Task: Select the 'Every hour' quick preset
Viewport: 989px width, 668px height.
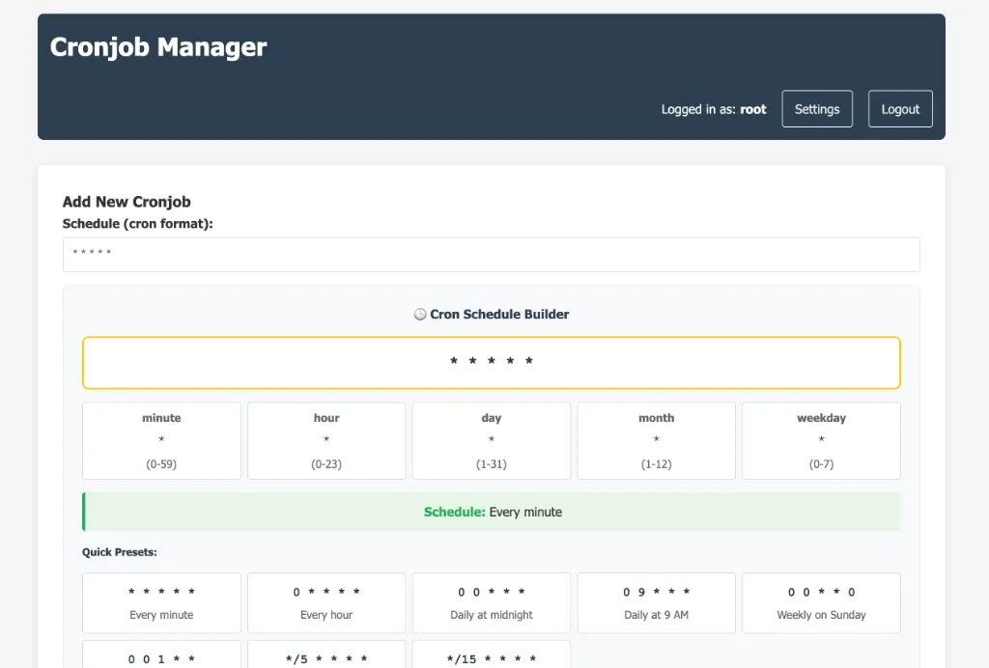Action: point(325,602)
